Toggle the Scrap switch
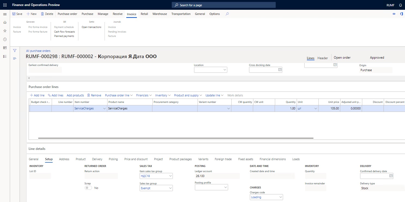The width and height of the screenshot is (405, 202). click(x=88, y=188)
